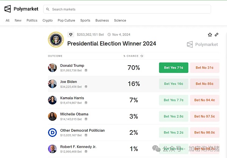Open Donald Trump's avatar photo
This screenshot has width=227, height=158.
tap(52, 67)
